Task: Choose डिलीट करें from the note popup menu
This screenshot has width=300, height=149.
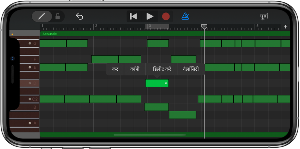Action: (162, 69)
